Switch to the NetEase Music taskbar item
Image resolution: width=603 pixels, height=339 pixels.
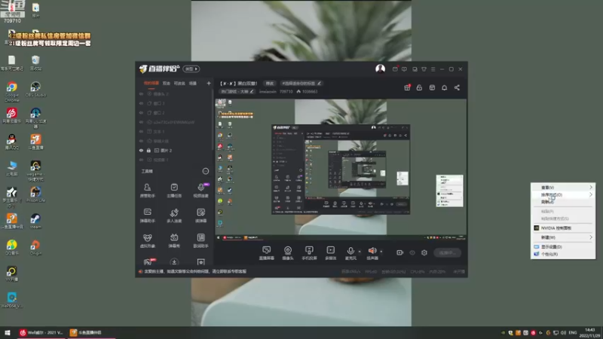click(x=41, y=332)
